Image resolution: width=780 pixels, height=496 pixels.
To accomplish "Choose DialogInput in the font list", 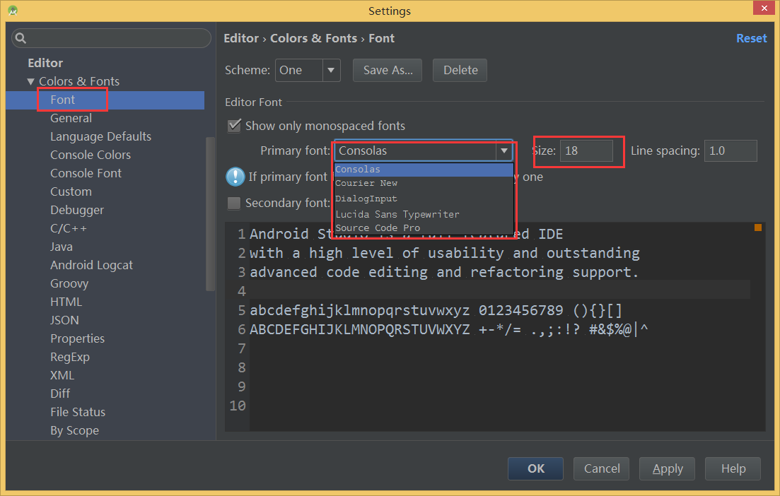I will (x=424, y=199).
